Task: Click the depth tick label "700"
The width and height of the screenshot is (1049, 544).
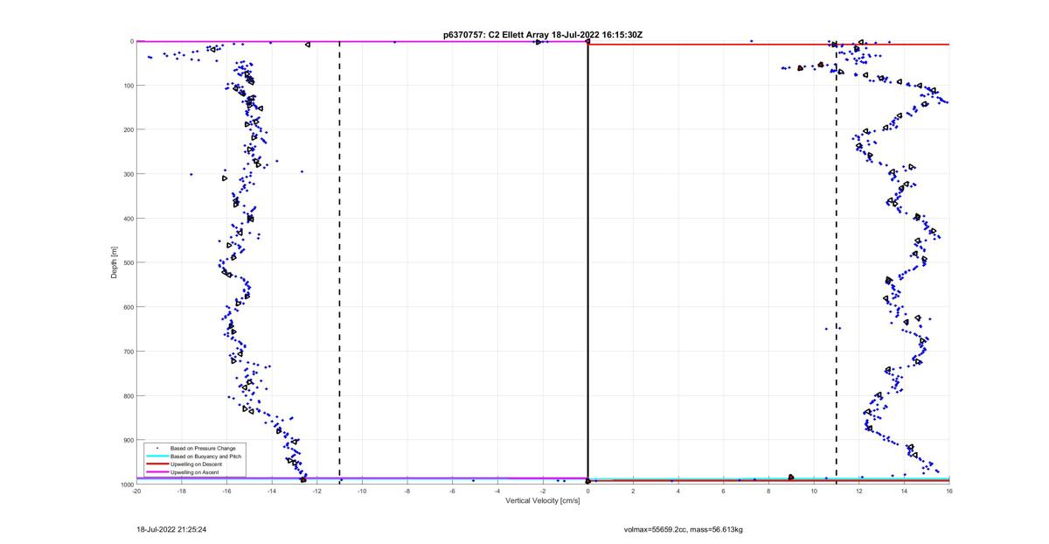Action: (128, 352)
